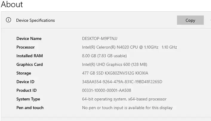211x121 pixels.
Task: Select the Processor label
Action: pyautogui.click(x=25, y=47)
